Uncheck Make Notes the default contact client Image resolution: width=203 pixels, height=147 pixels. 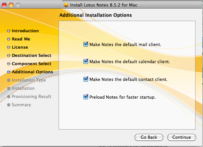click(x=86, y=79)
